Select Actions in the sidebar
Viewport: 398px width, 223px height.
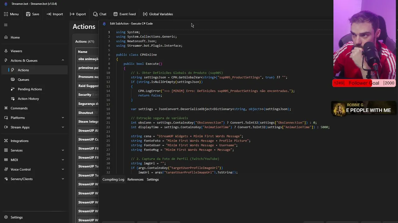pos(34,70)
